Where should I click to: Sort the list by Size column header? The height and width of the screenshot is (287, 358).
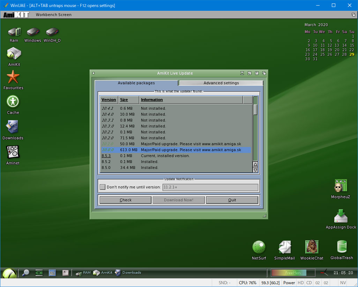pos(128,100)
